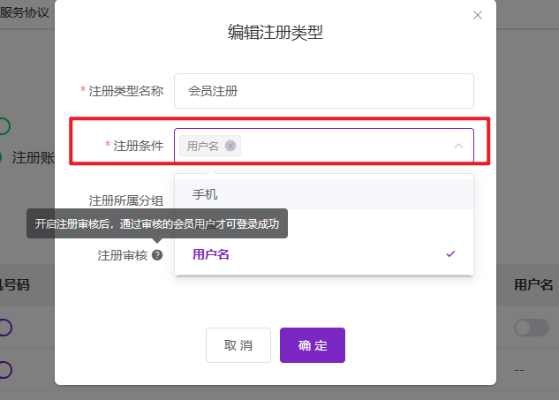
Task: Select the 手机 option in the dropdown list
Action: (205, 194)
